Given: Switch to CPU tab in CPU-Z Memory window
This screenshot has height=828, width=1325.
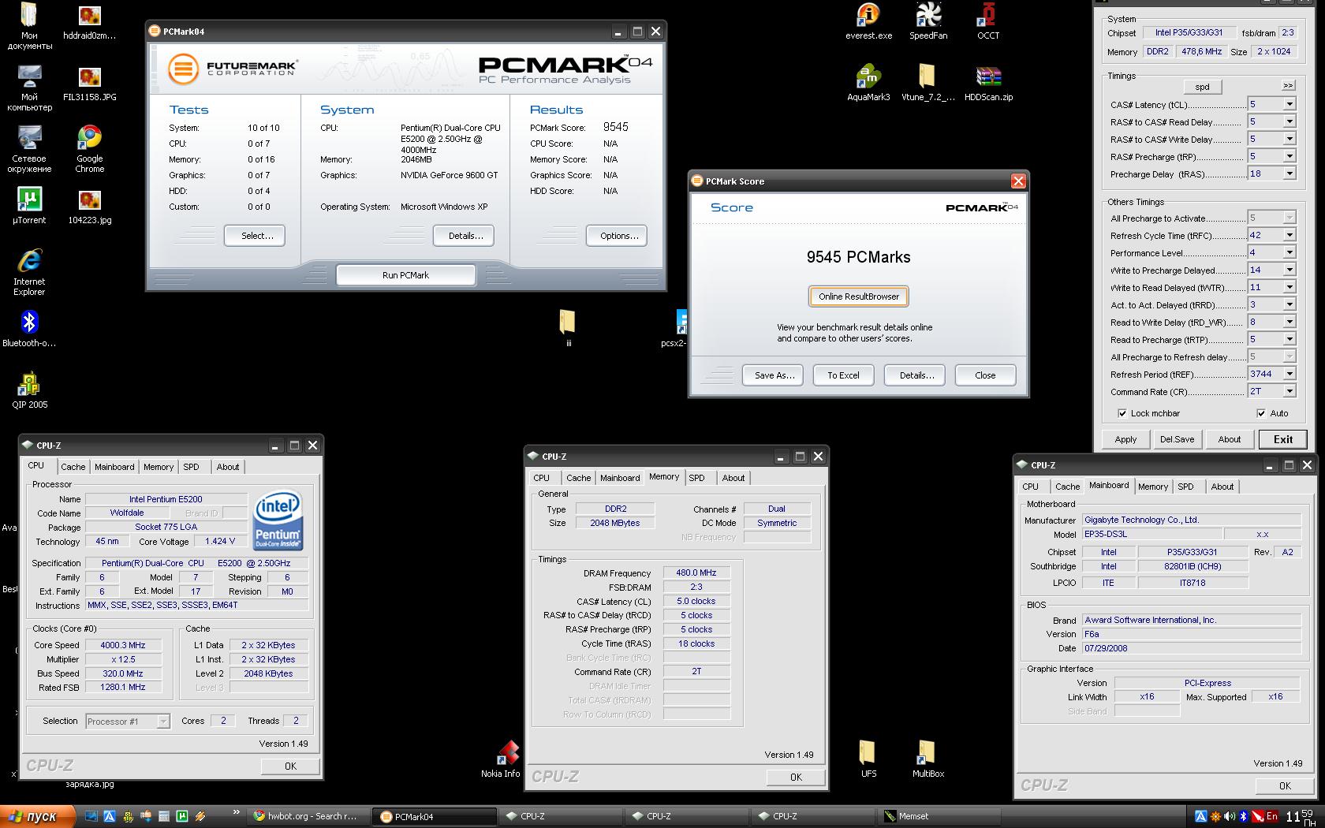Looking at the screenshot, I should [542, 478].
